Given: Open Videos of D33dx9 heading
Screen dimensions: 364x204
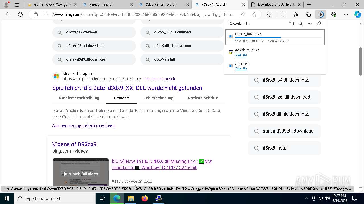Looking at the screenshot, I should pyautogui.click(x=75, y=144).
